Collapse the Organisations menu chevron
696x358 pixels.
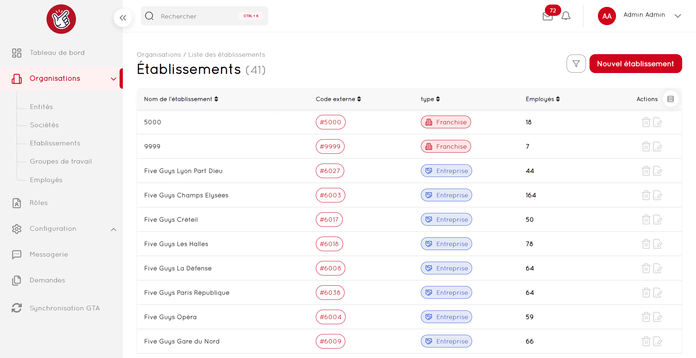(113, 79)
